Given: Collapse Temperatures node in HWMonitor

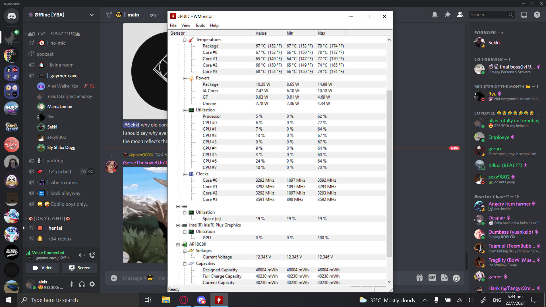Looking at the screenshot, I should point(185,40).
